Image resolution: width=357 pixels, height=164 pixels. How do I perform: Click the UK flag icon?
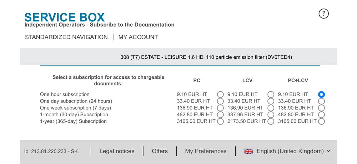click(x=248, y=151)
